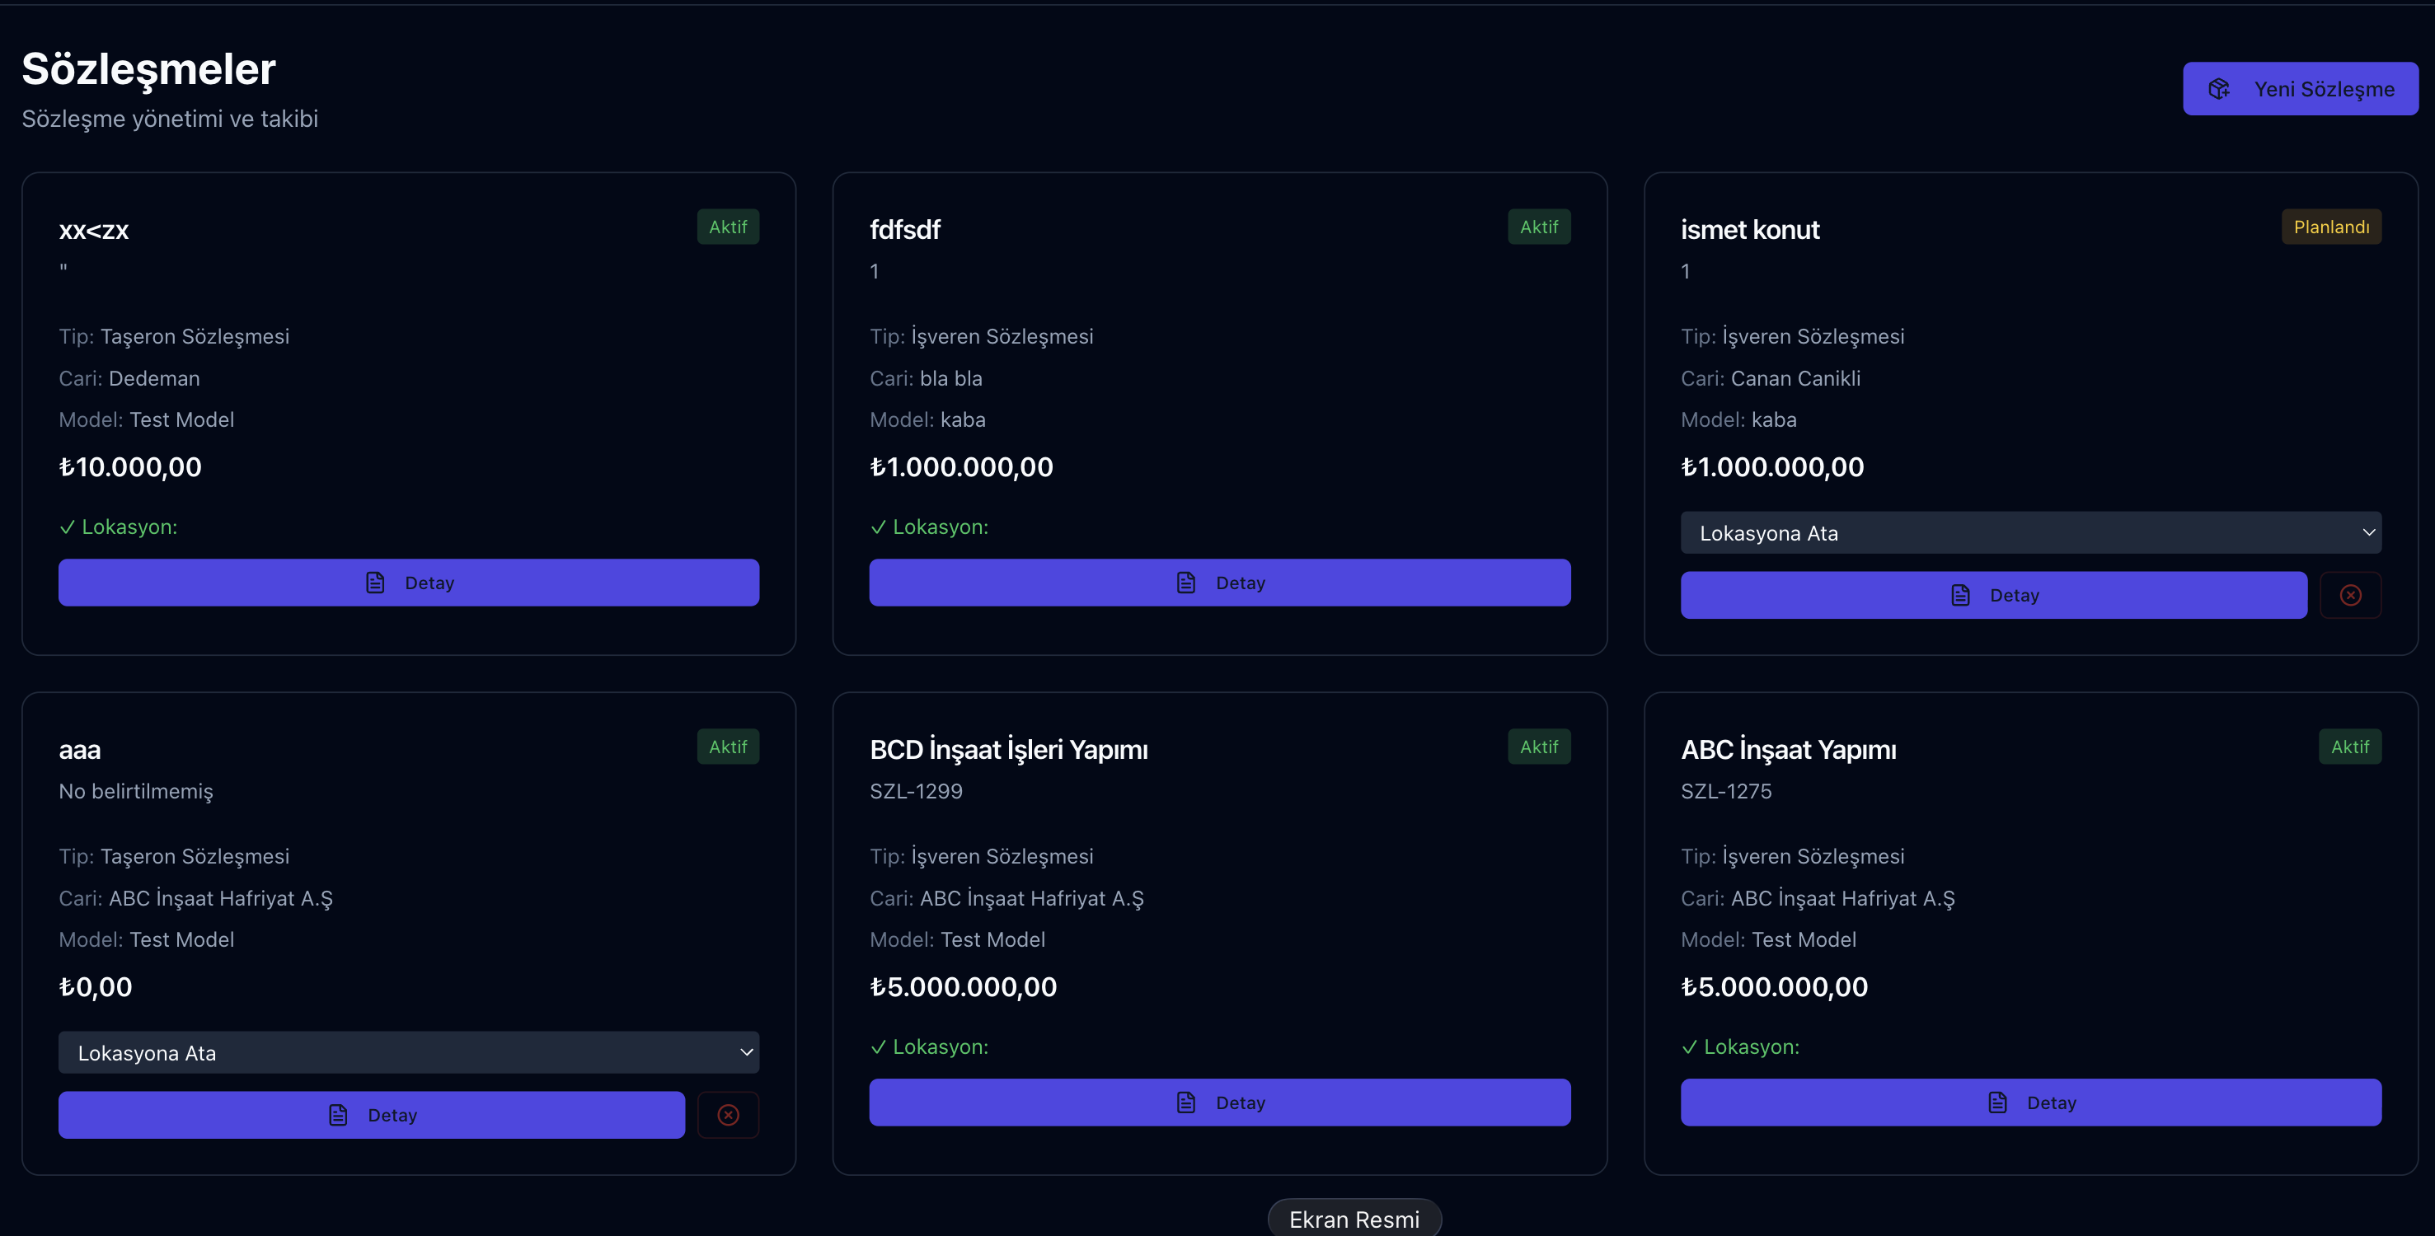Click Aktif badge on ABC İnşaat Yapımı card
This screenshot has width=2435, height=1236.
[2350, 747]
